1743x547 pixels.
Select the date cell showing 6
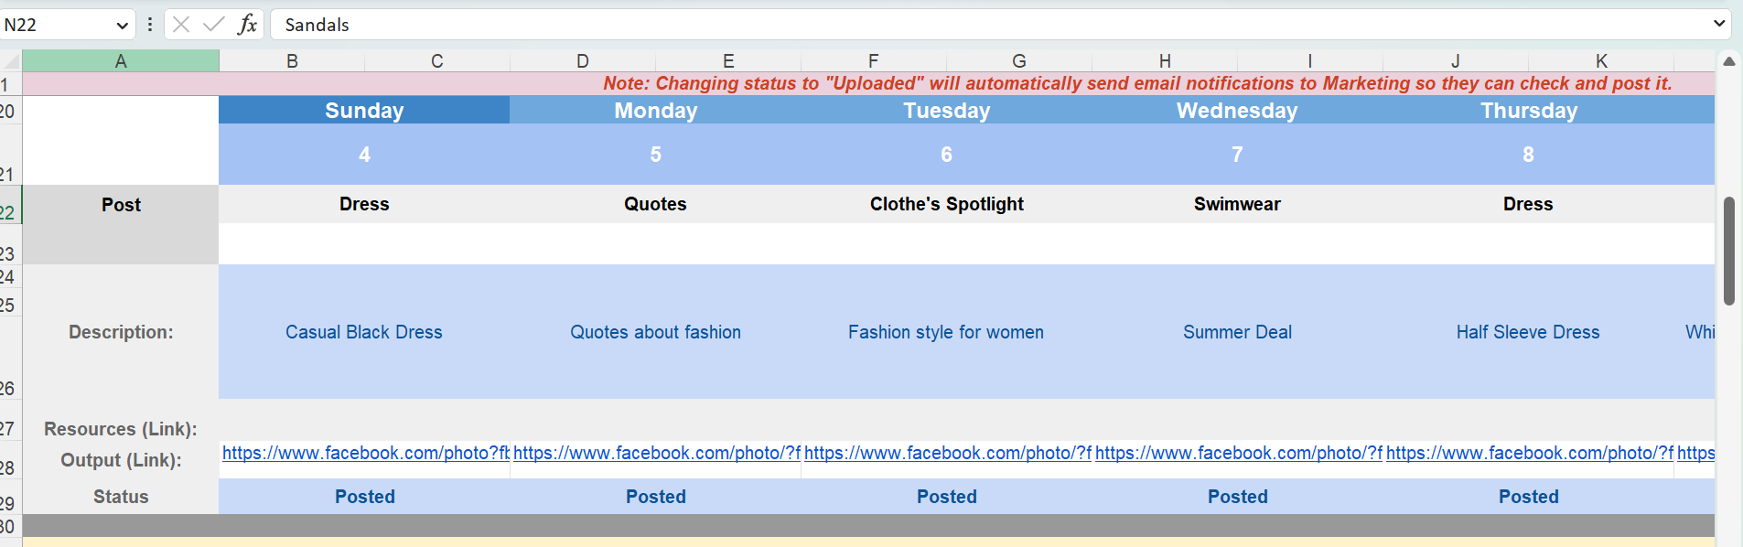946,155
